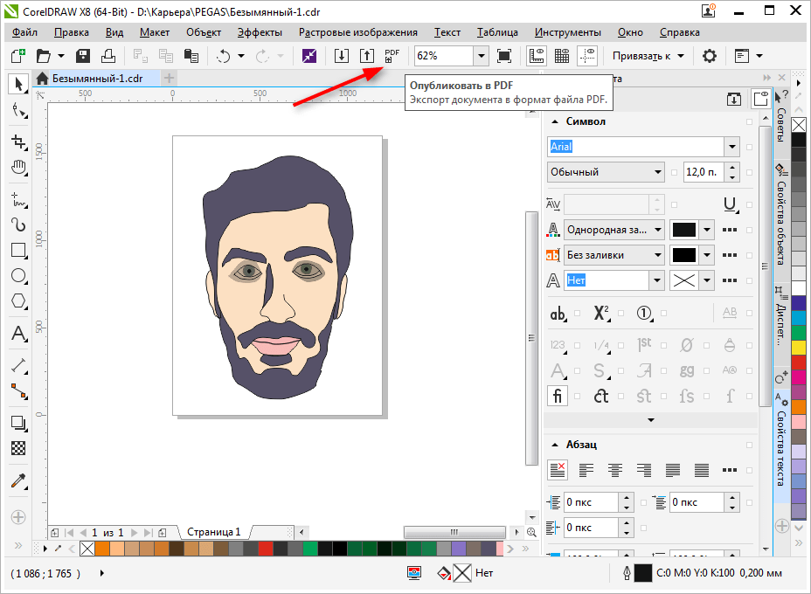This screenshot has height=594, width=811.
Task: Choose the Ellipse tool
Action: [x=17, y=276]
